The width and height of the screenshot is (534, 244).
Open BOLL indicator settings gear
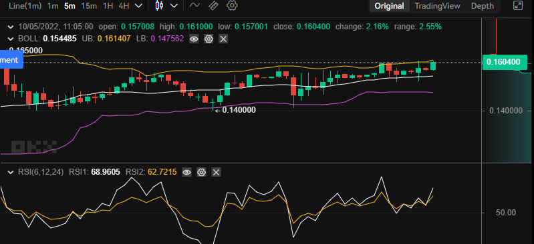(209, 39)
